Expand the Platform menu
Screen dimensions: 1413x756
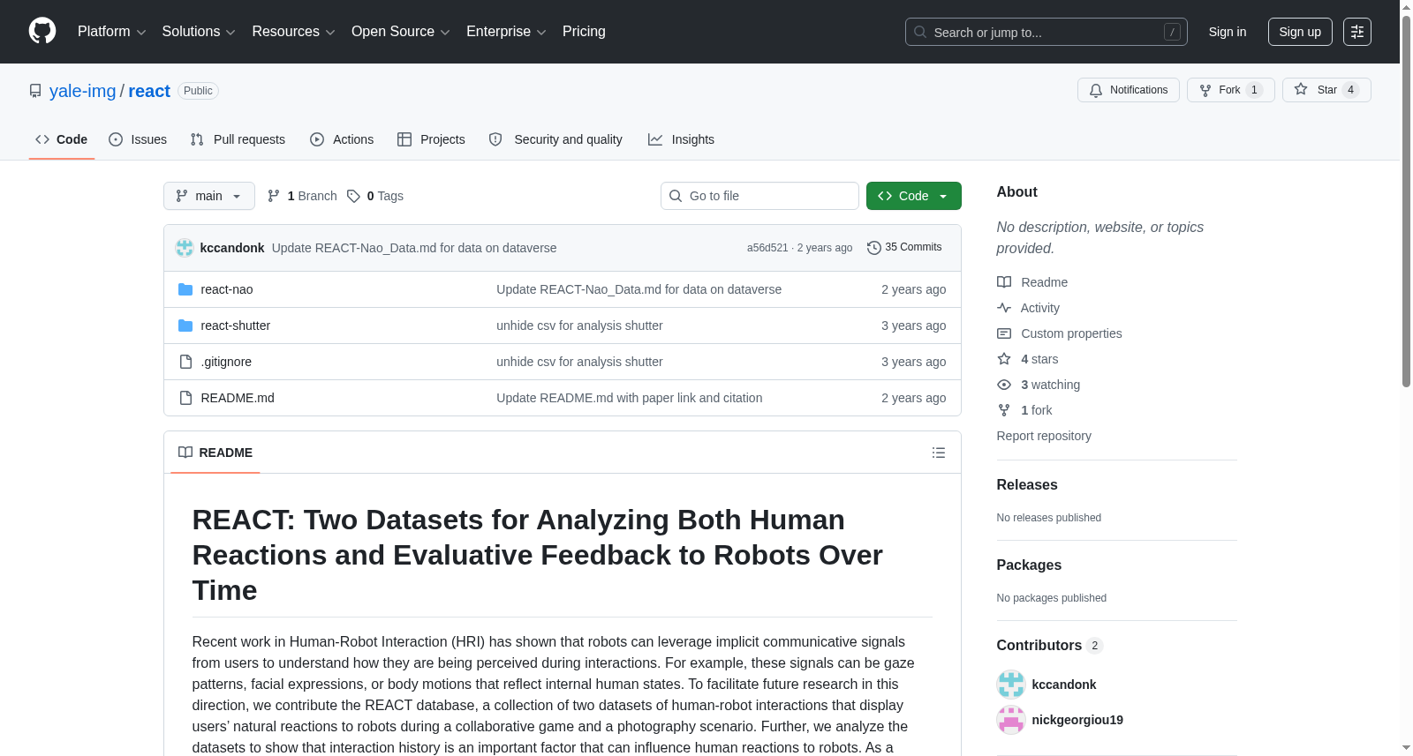click(x=111, y=32)
